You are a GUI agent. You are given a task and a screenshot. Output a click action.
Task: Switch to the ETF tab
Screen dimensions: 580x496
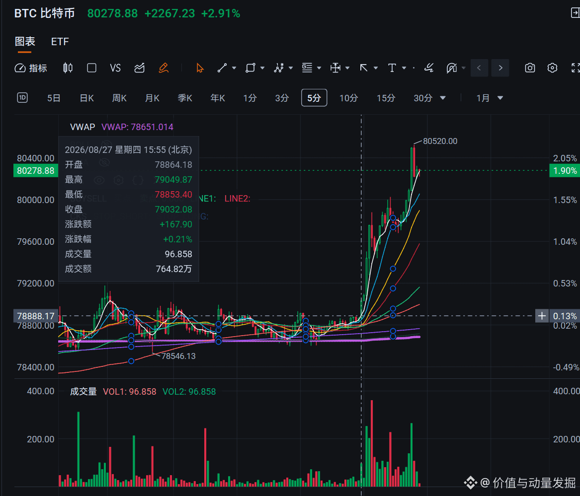(x=60, y=41)
